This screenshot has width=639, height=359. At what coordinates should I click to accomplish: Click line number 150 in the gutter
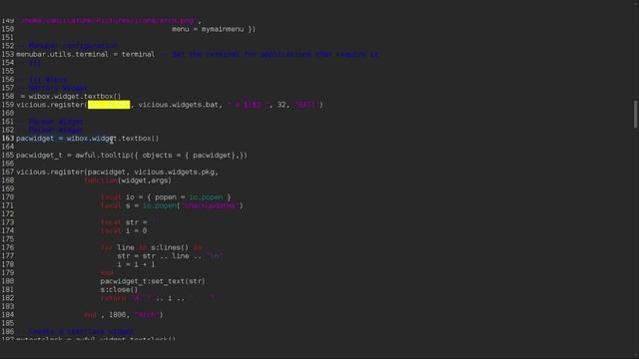8,29
